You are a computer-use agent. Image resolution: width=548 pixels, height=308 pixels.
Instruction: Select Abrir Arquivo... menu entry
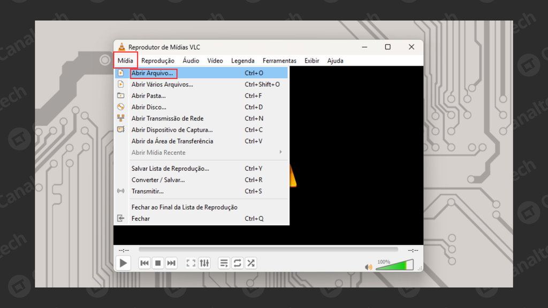coord(153,73)
